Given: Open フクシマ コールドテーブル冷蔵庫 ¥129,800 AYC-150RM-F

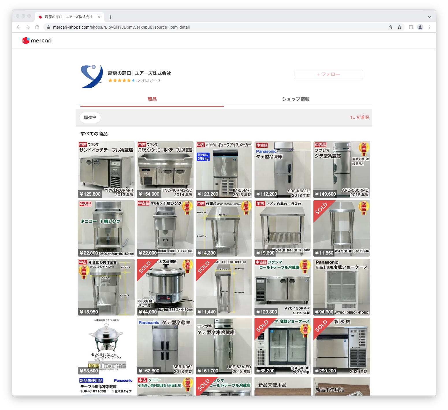Looking at the screenshot, I should (x=283, y=287).
